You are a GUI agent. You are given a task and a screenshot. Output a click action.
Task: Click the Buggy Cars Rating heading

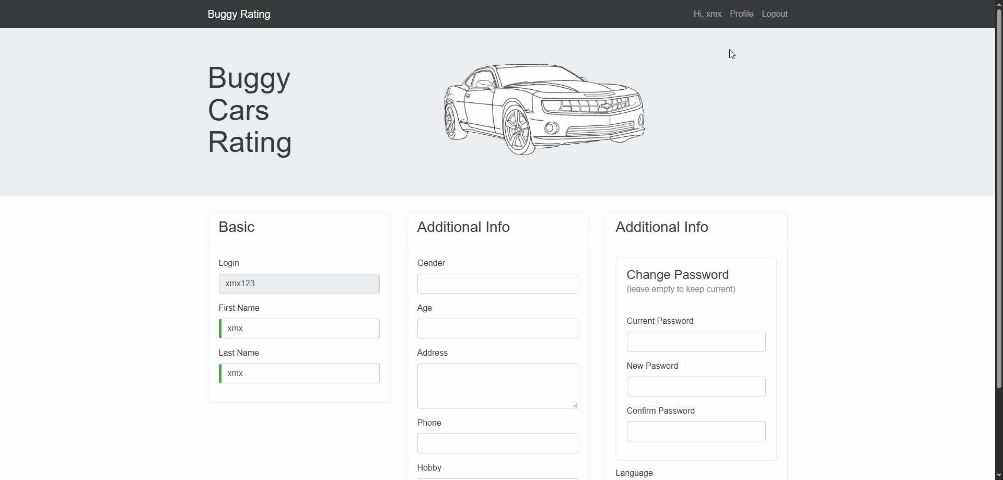[250, 110]
